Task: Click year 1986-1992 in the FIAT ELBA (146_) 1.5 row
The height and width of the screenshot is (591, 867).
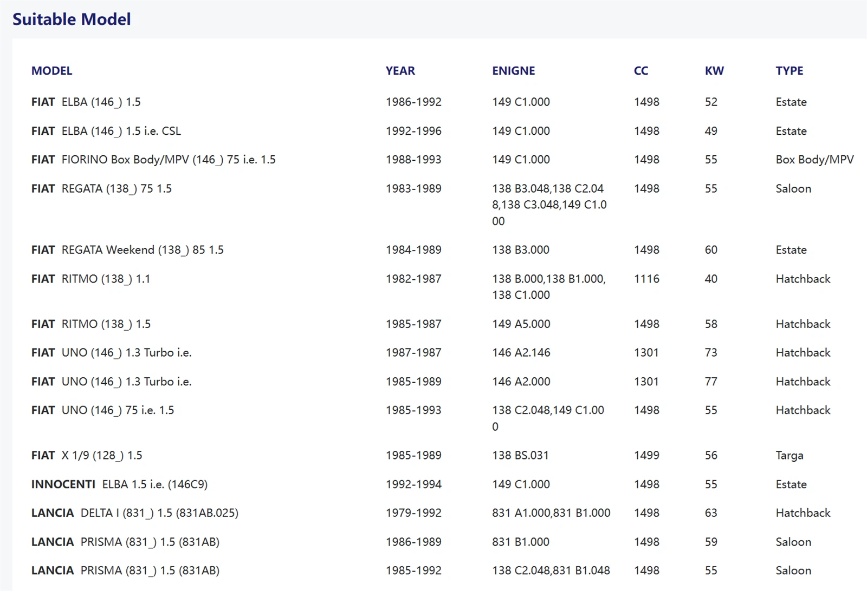Action: coord(413,102)
